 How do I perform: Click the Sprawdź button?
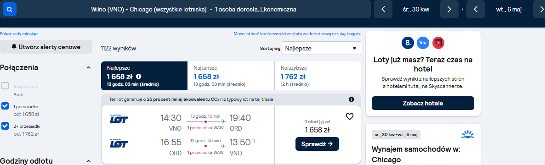coord(317,144)
